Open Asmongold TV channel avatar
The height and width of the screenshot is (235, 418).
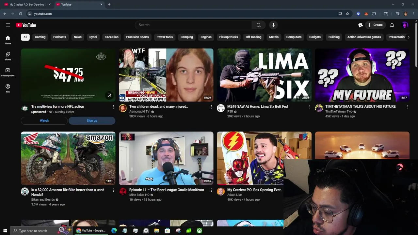[x=123, y=108]
